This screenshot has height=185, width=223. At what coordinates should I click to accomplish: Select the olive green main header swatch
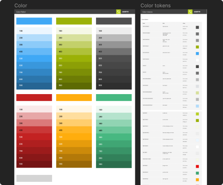coord(74,21)
